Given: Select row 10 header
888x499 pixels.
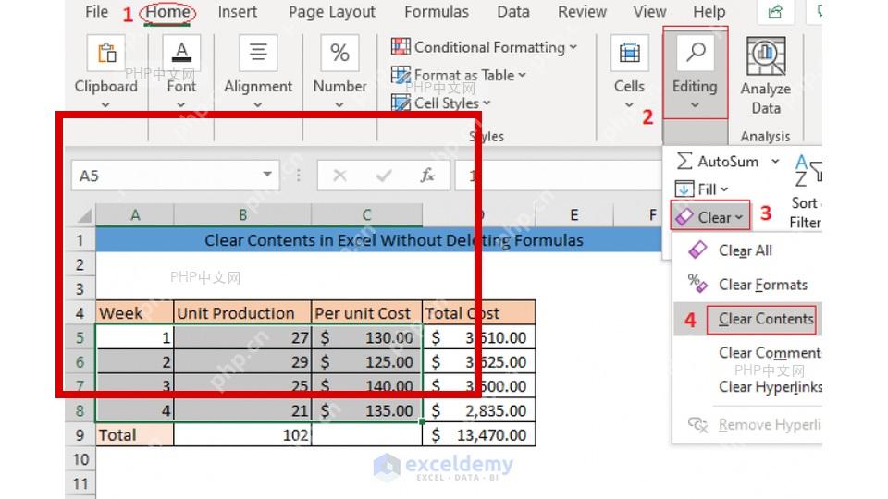Looking at the screenshot, I should tap(80, 459).
